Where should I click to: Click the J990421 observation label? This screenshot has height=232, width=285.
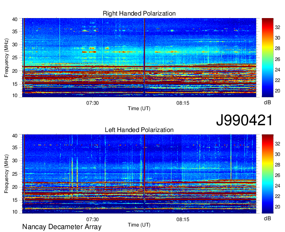tap(244, 120)
